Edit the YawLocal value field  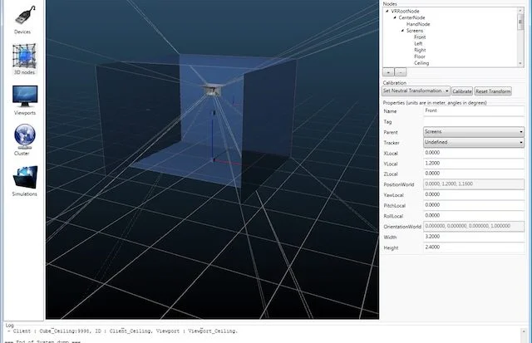tap(474, 194)
